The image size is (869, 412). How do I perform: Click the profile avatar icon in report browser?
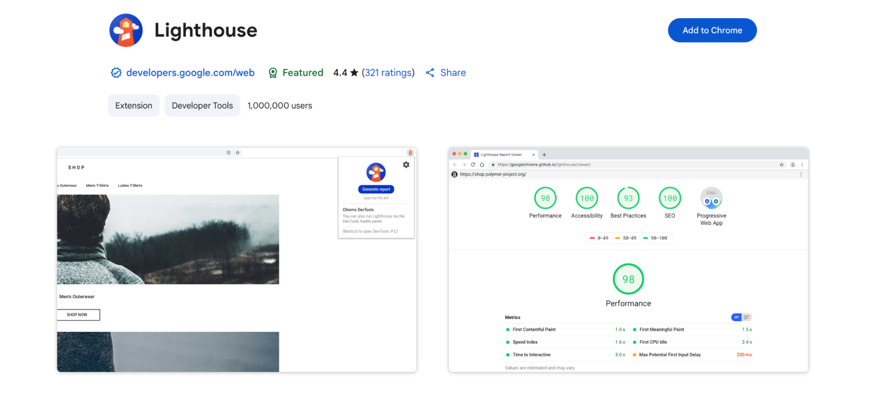(793, 165)
